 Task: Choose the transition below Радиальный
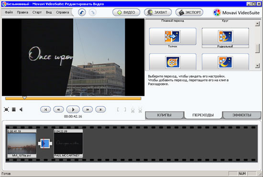pyautogui.click(x=225, y=62)
